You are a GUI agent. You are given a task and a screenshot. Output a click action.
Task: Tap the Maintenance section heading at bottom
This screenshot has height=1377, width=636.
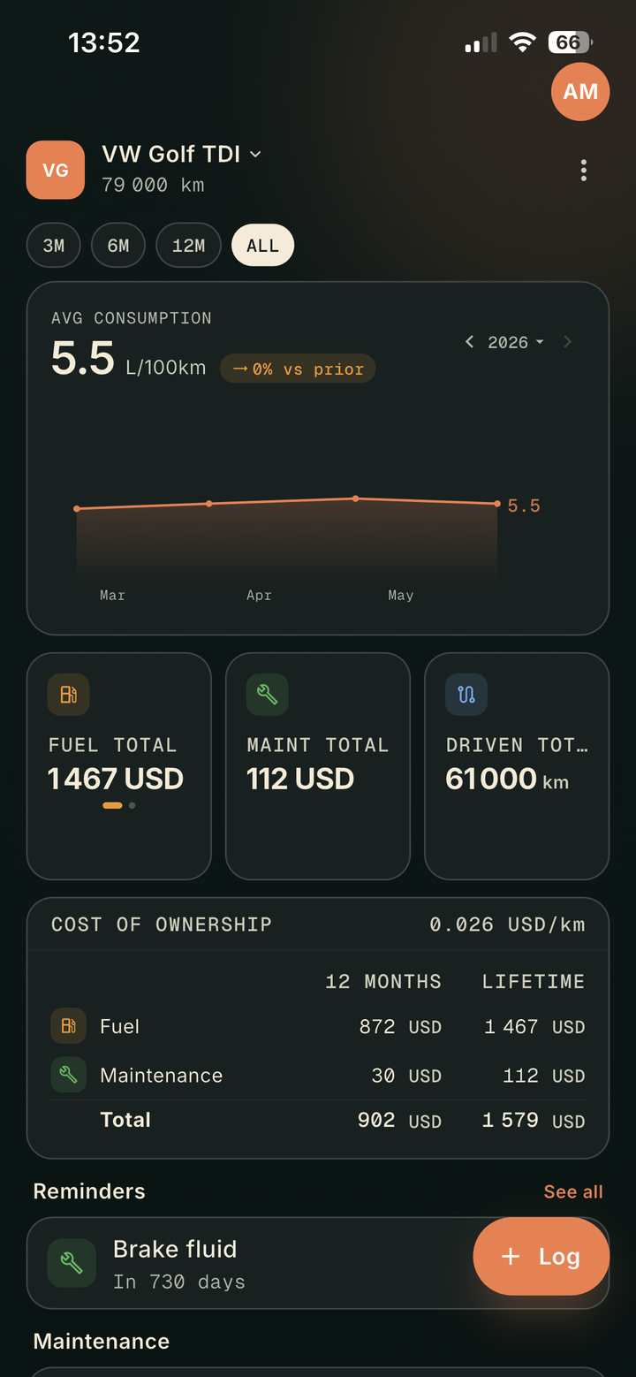coord(102,1341)
